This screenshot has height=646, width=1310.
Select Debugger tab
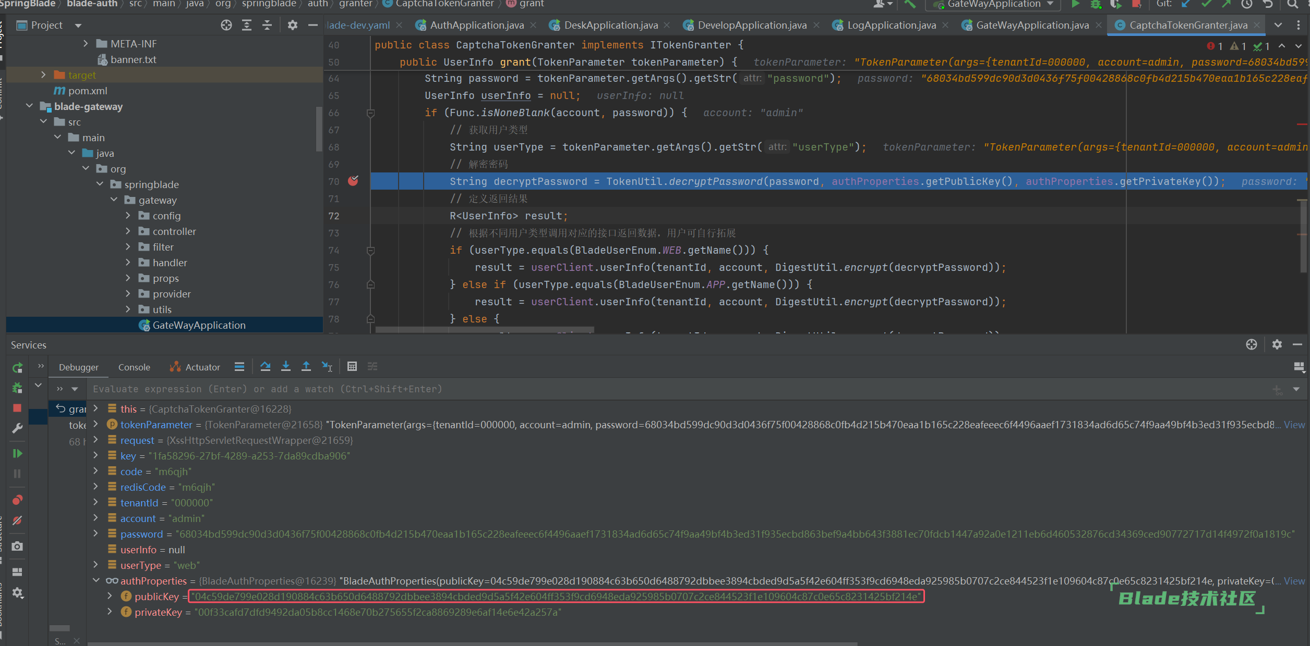(x=79, y=367)
